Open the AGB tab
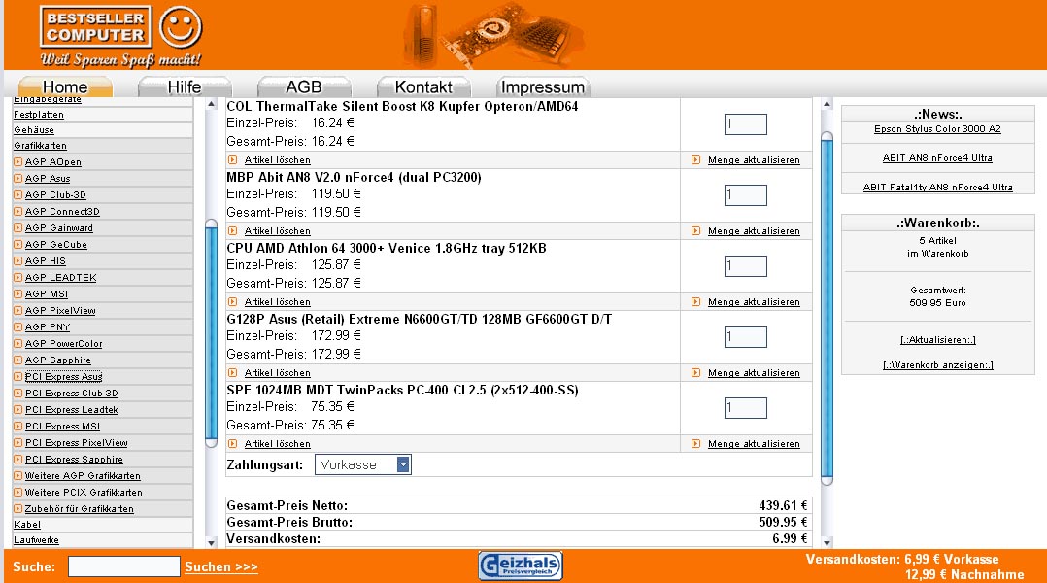The width and height of the screenshot is (1047, 583). tap(304, 86)
